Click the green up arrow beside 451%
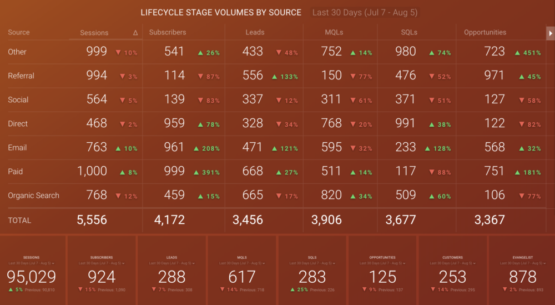555x305 pixels. click(x=517, y=53)
